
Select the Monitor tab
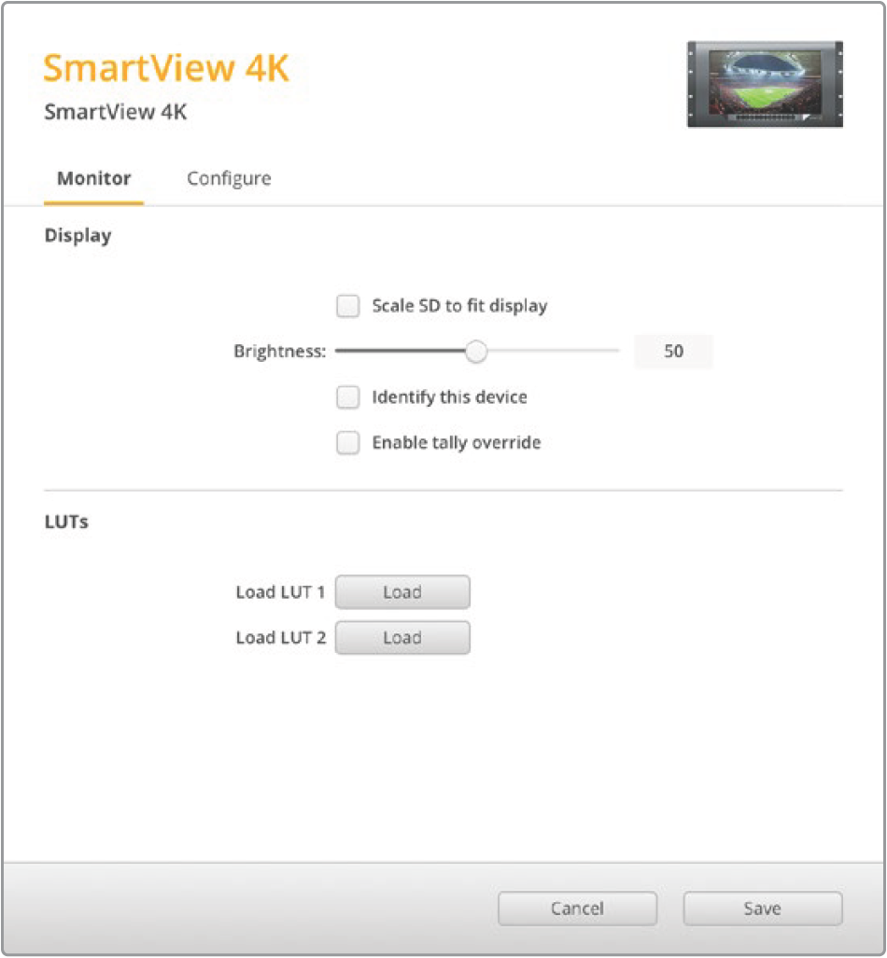[x=93, y=178]
